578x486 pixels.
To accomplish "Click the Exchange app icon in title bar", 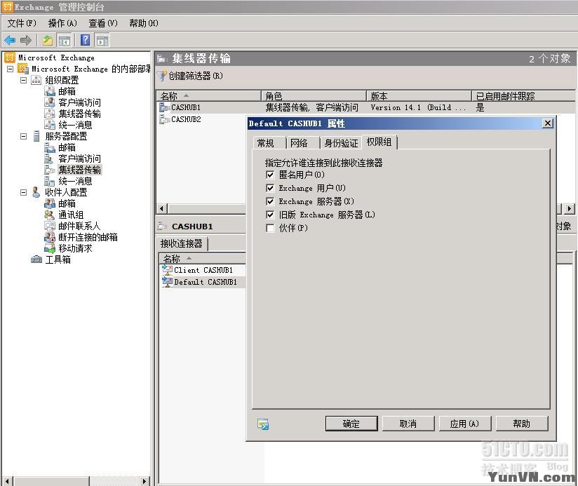I will (8, 6).
